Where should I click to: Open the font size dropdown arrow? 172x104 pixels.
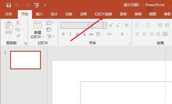pos(105,25)
